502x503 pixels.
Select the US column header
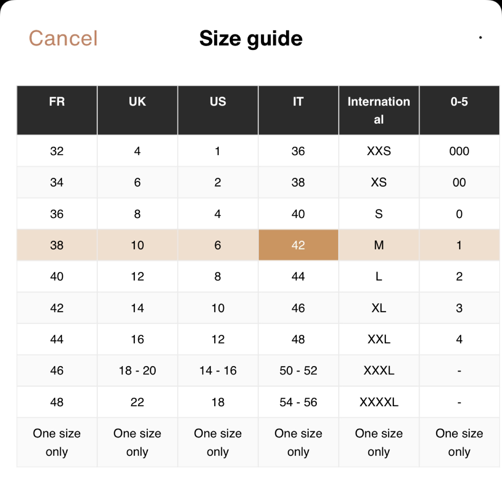218,110
